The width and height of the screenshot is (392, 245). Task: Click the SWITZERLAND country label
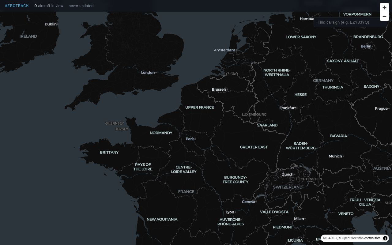click(x=288, y=187)
